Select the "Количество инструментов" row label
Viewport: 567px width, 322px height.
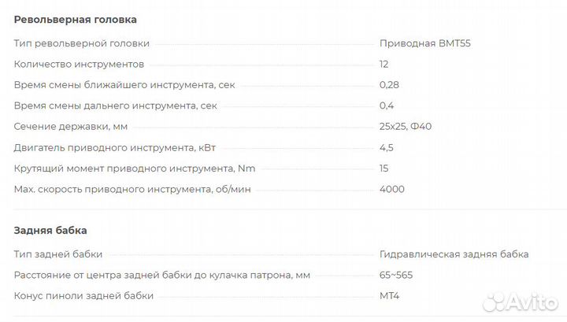coord(79,65)
